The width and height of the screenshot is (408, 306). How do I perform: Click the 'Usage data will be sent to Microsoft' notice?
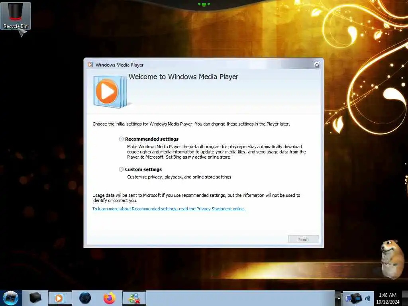tap(196, 198)
